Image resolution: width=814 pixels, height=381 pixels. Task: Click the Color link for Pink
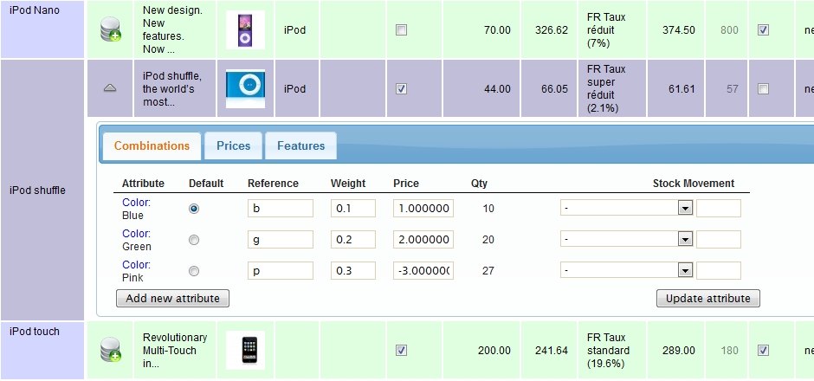(136, 265)
